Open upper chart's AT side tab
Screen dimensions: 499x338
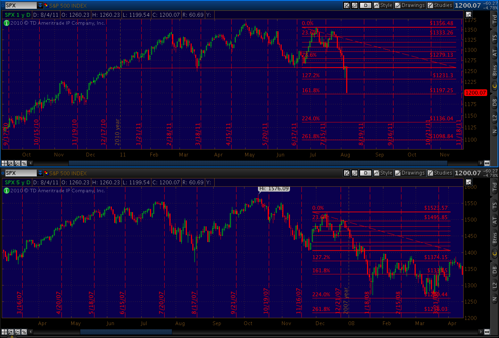coord(494,53)
